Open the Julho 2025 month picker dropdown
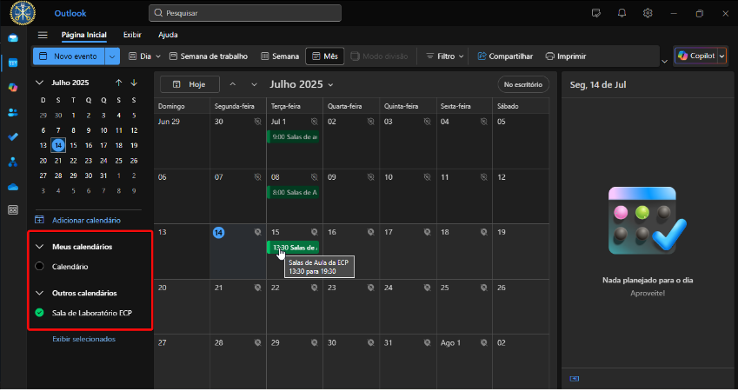 [302, 84]
